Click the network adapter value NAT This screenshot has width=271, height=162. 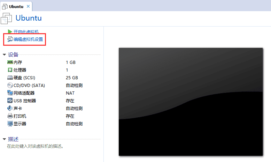(70, 93)
